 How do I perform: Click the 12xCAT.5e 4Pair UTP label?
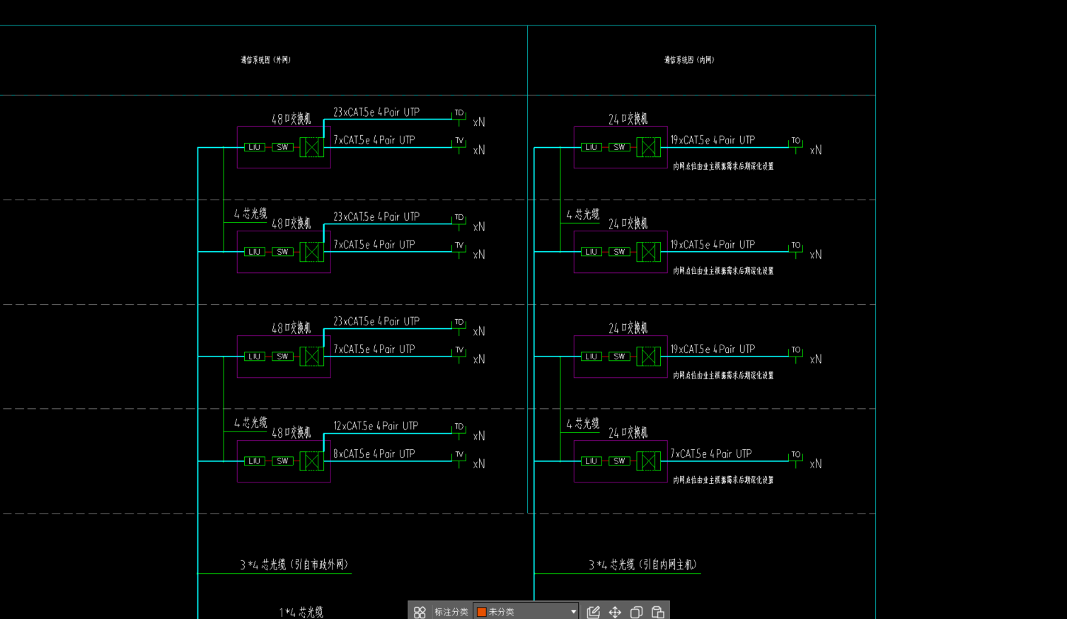376,426
